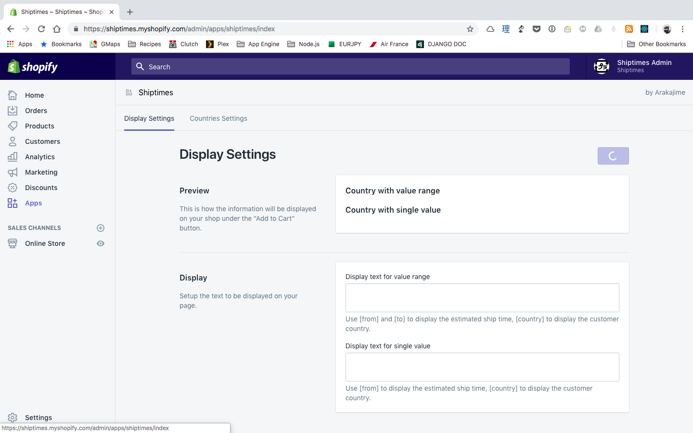The width and height of the screenshot is (693, 433).
Task: Open the DJANGO DOC bookmark
Action: 441,44
